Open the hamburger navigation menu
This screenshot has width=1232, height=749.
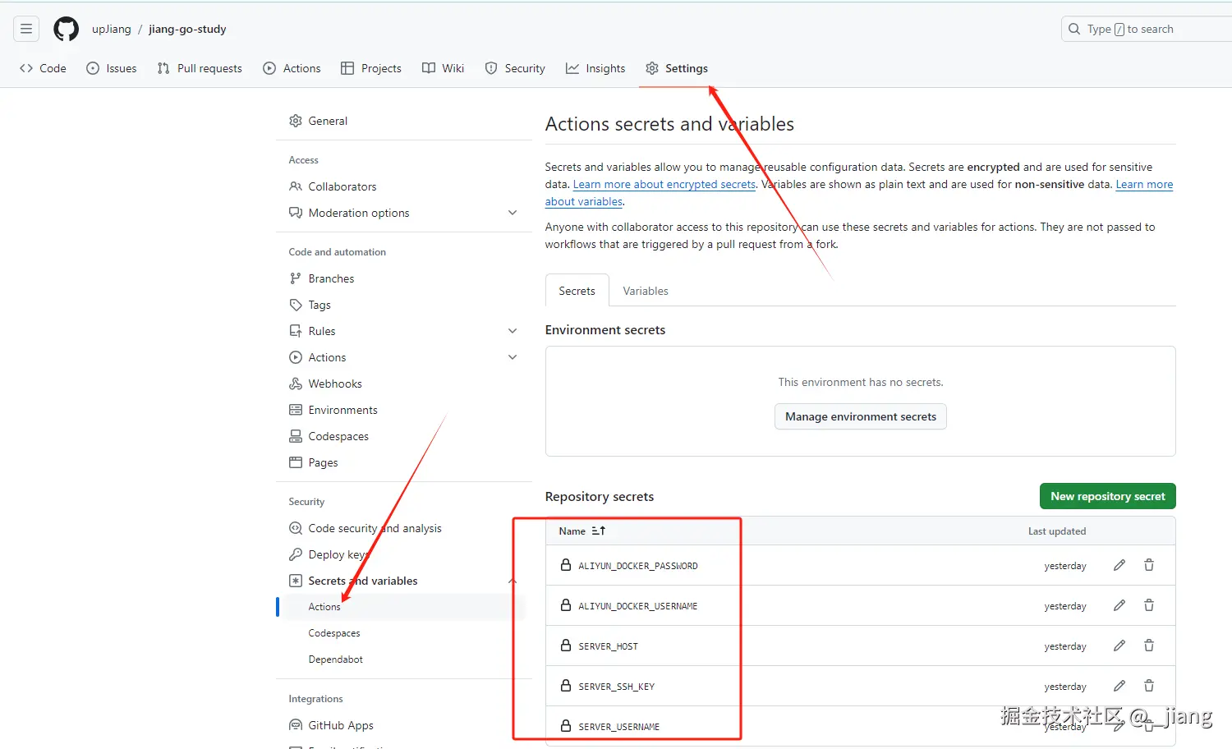[x=26, y=29]
